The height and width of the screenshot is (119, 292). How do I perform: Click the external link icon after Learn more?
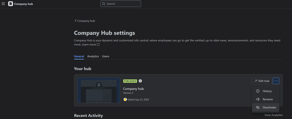pos(98,44)
